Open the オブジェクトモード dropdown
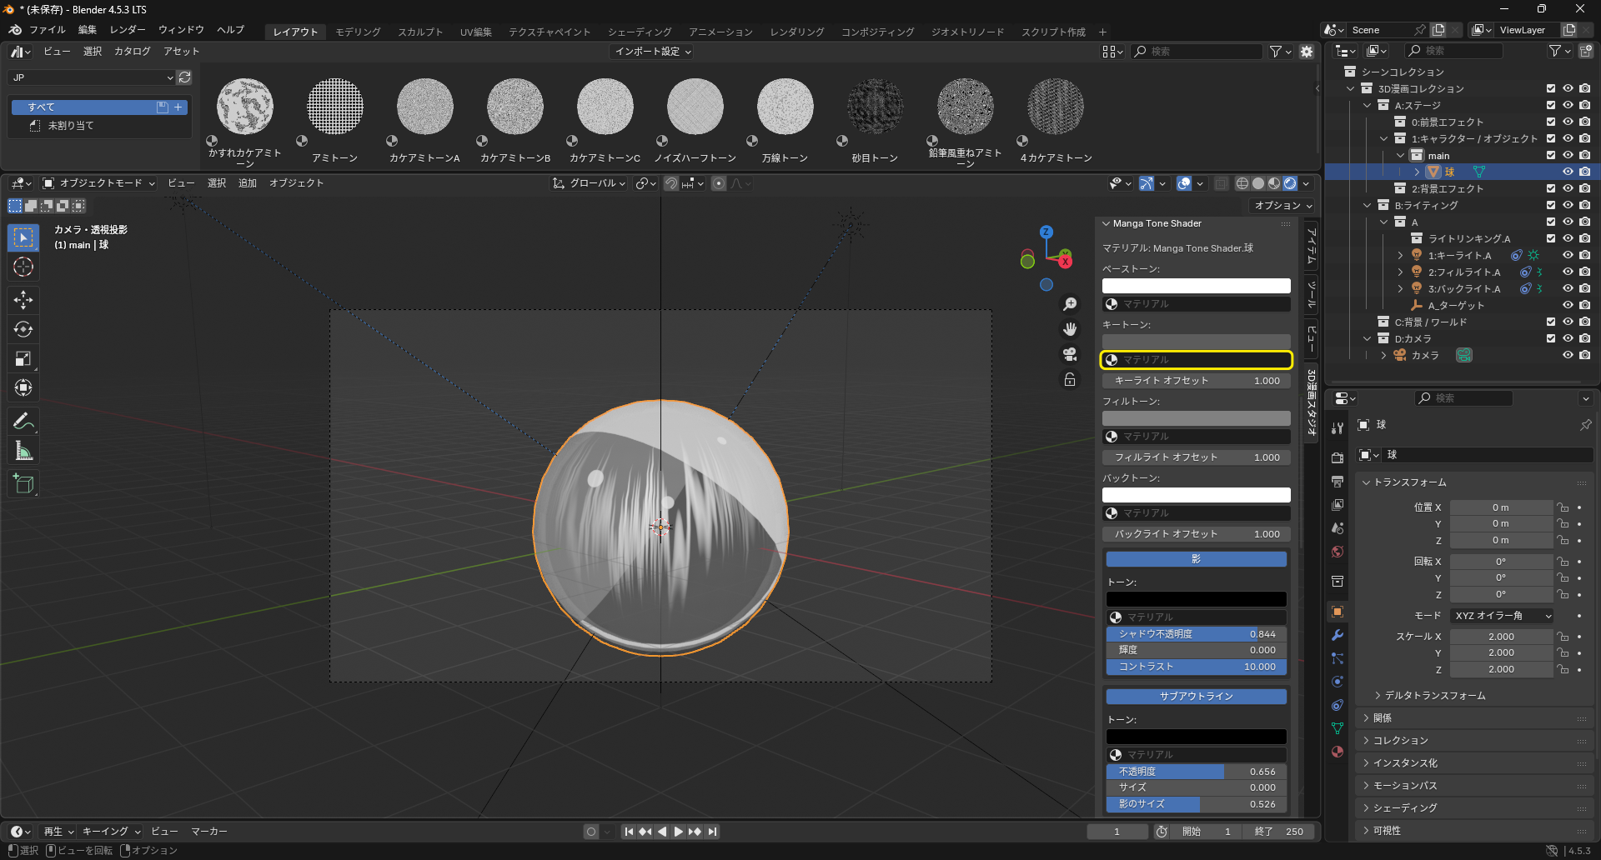 point(98,183)
